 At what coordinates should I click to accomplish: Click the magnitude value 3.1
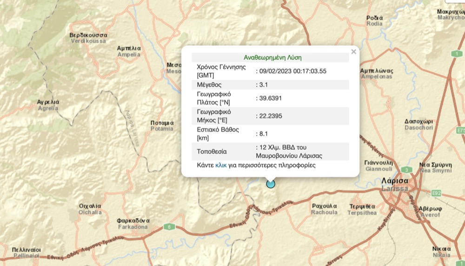click(264, 85)
